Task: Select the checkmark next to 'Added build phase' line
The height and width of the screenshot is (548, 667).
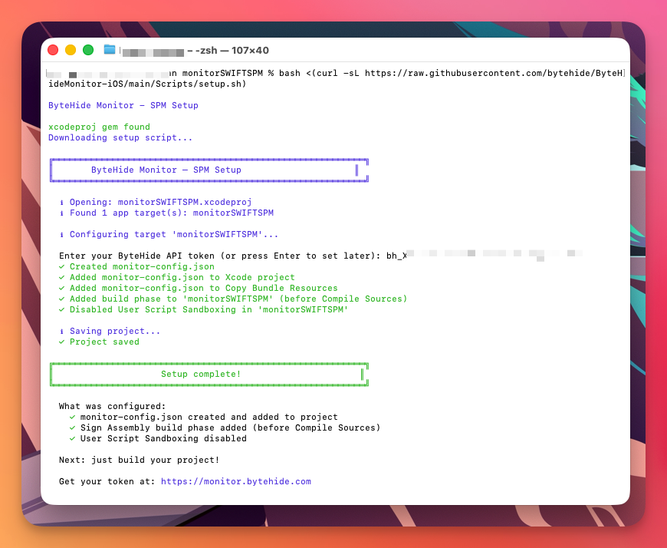Action: (61, 299)
